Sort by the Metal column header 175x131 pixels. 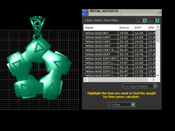point(101,28)
